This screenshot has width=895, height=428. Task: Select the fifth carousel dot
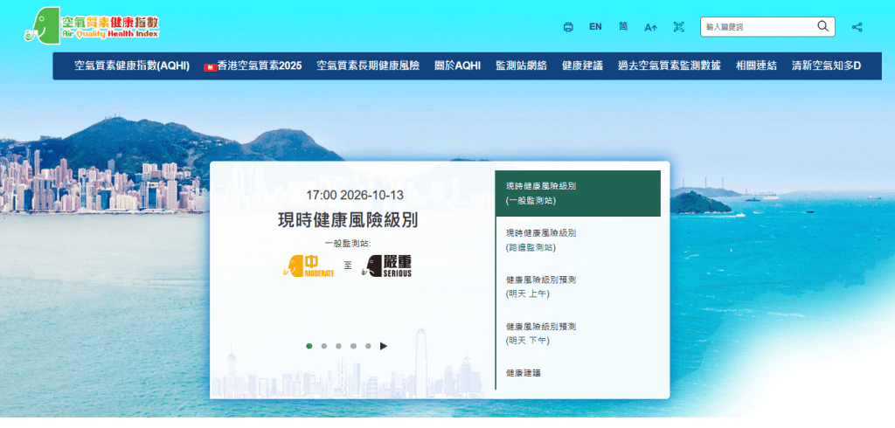coord(368,346)
